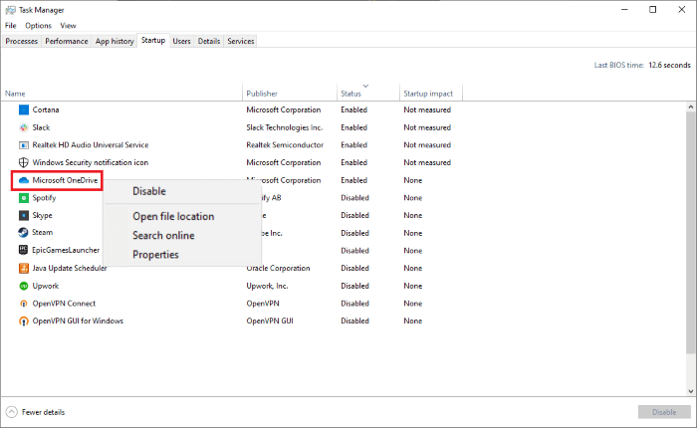
Task: Select the Upwork entry name
Action: [x=46, y=286]
